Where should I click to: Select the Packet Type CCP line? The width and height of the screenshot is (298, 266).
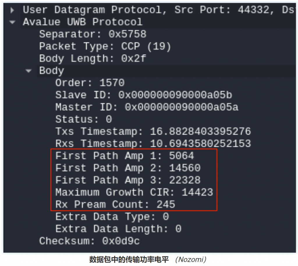coord(105,47)
